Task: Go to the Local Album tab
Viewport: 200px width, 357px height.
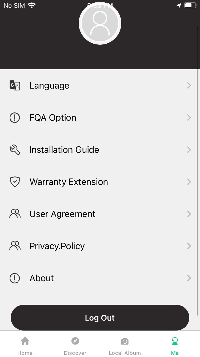Action: pos(125,345)
